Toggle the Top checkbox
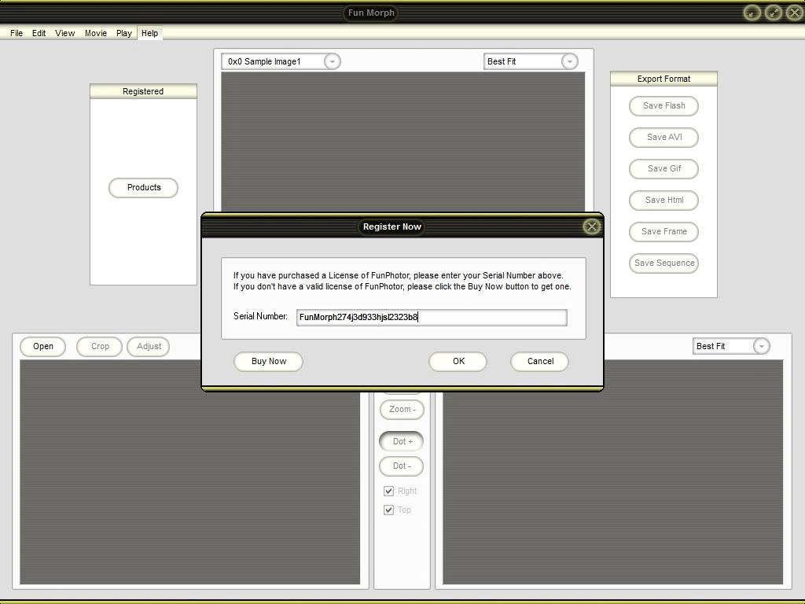The image size is (805, 604). [388, 510]
